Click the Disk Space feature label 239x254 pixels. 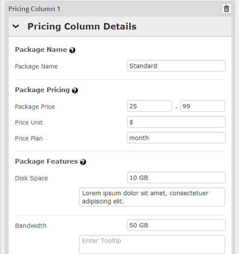click(x=32, y=178)
